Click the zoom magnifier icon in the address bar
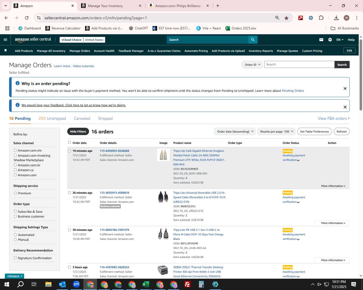 277,18
